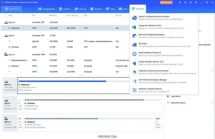The image size is (215, 139).
Task: Click the Reset Windows Password gear icon
Action: [134, 54]
